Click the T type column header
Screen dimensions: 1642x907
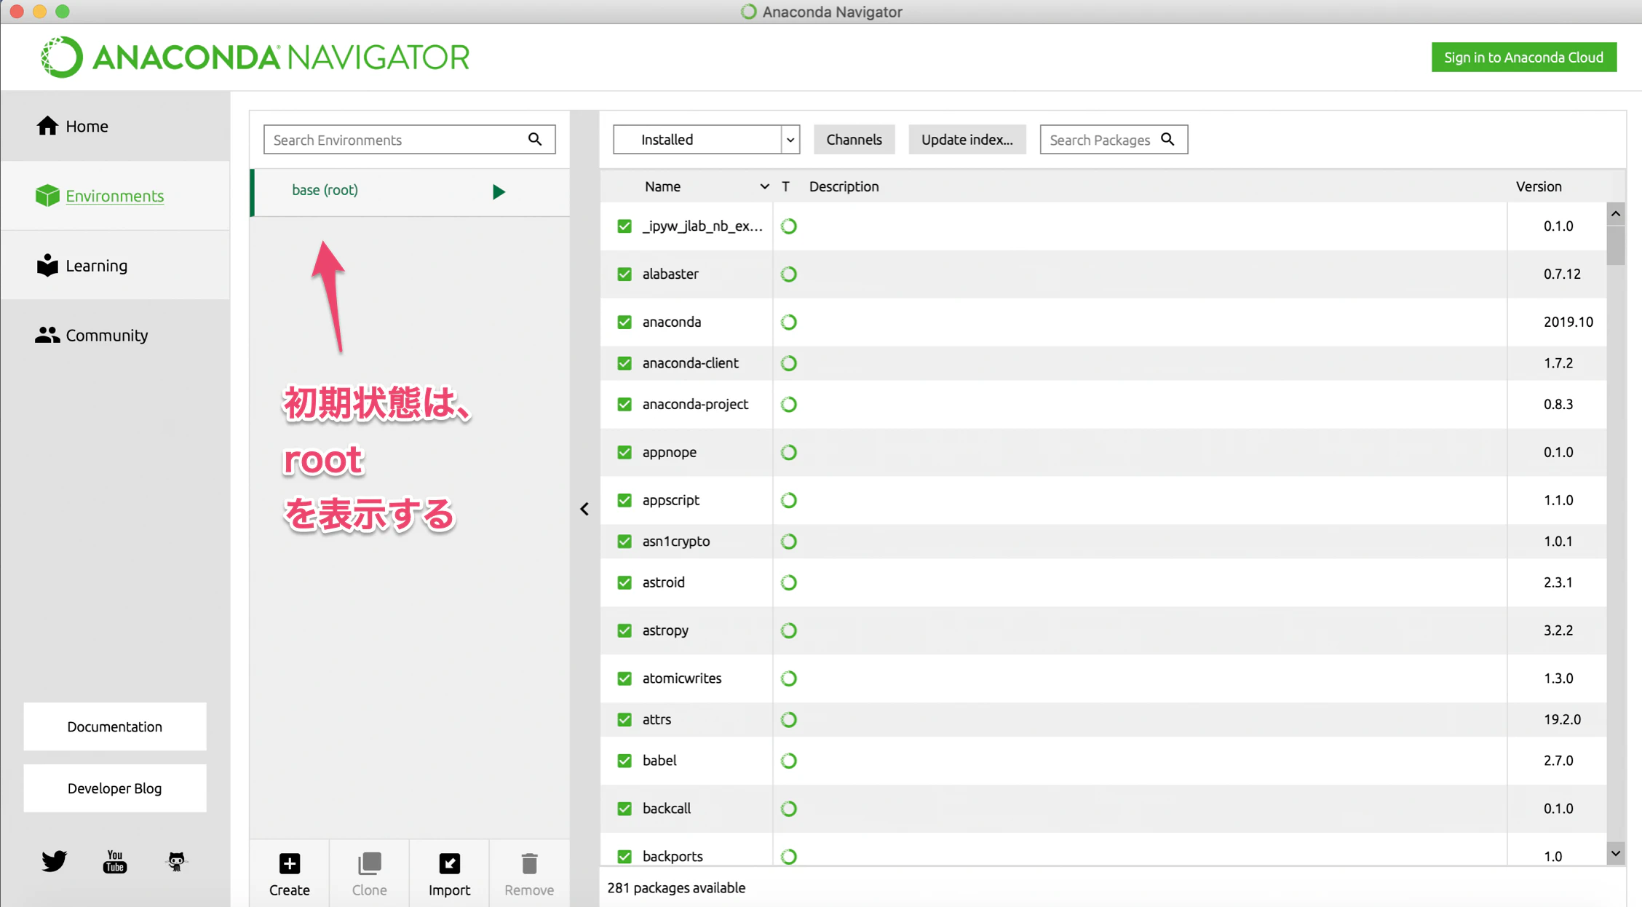(x=786, y=186)
